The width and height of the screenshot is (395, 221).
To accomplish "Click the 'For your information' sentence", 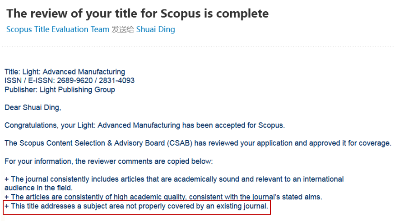I will click(x=108, y=161).
